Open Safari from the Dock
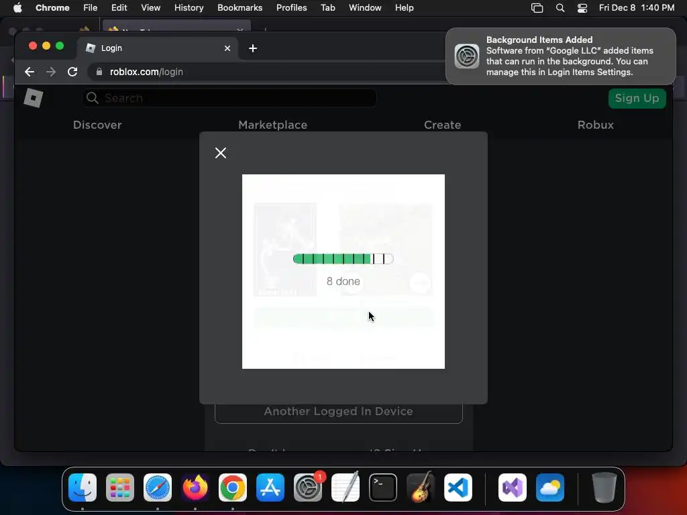 tap(158, 488)
